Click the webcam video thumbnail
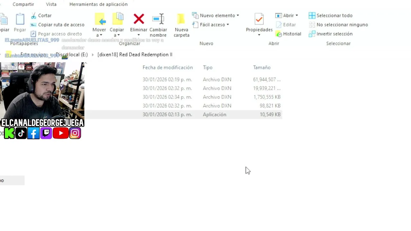411x231 pixels. coord(42,90)
